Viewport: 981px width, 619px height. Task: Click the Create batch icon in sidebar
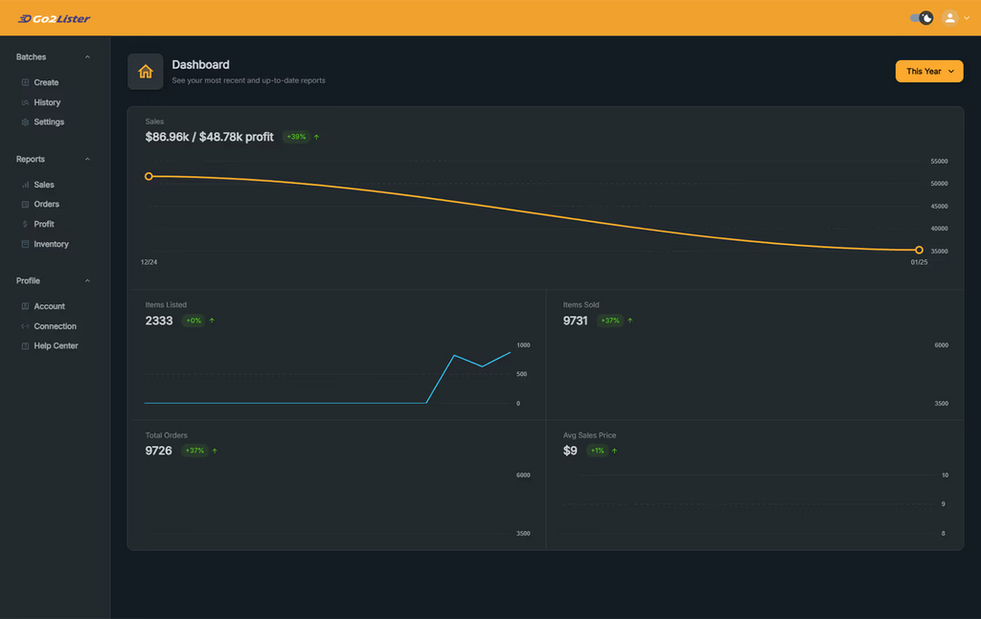26,82
